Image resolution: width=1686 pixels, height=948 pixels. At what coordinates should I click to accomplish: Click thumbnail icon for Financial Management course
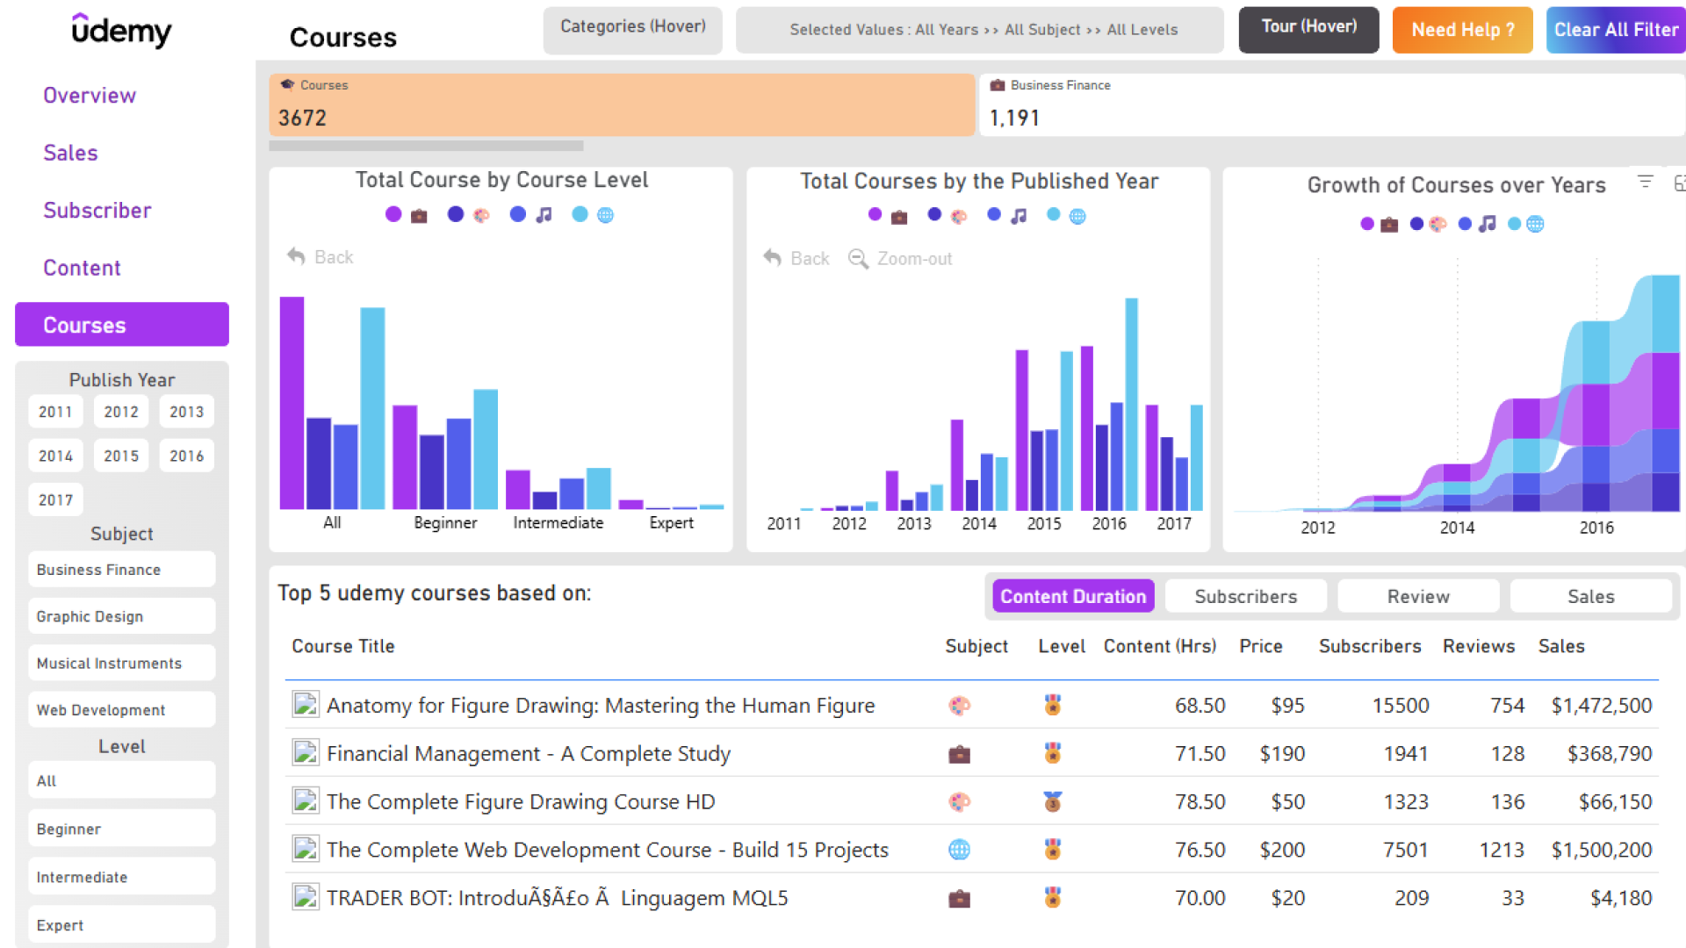point(305,753)
